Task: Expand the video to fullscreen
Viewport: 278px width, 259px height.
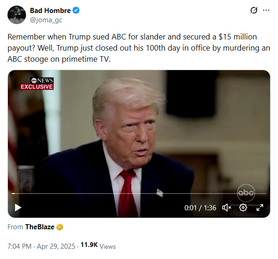Action: point(260,207)
